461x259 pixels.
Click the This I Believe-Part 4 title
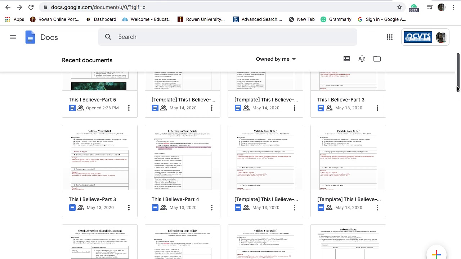pos(175,199)
